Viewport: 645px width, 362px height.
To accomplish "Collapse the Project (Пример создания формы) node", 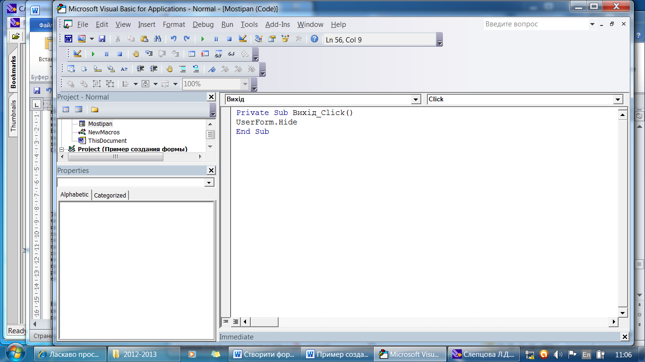I will click(x=61, y=149).
